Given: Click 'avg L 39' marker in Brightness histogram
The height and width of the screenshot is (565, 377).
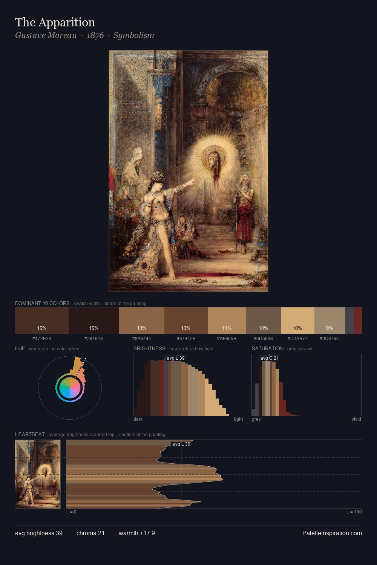Looking at the screenshot, I should pos(176,358).
